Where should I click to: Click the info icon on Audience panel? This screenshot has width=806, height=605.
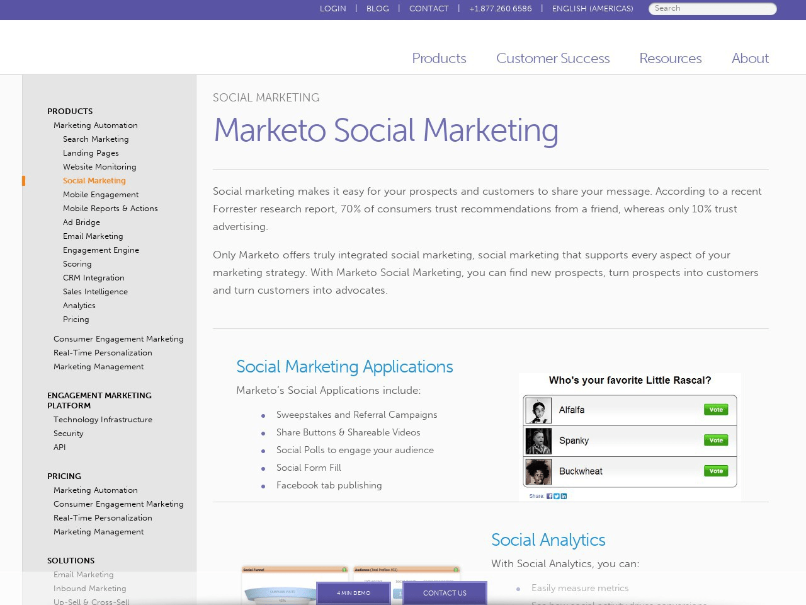(456, 569)
